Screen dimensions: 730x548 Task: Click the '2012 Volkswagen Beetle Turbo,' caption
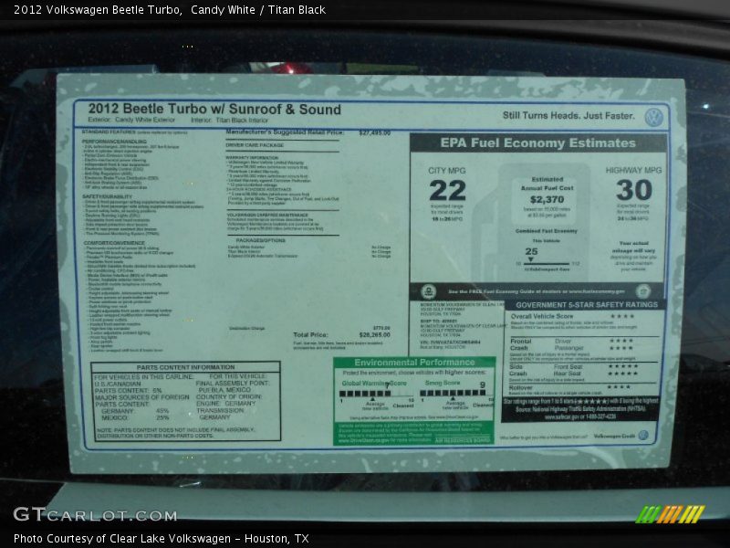98,10
